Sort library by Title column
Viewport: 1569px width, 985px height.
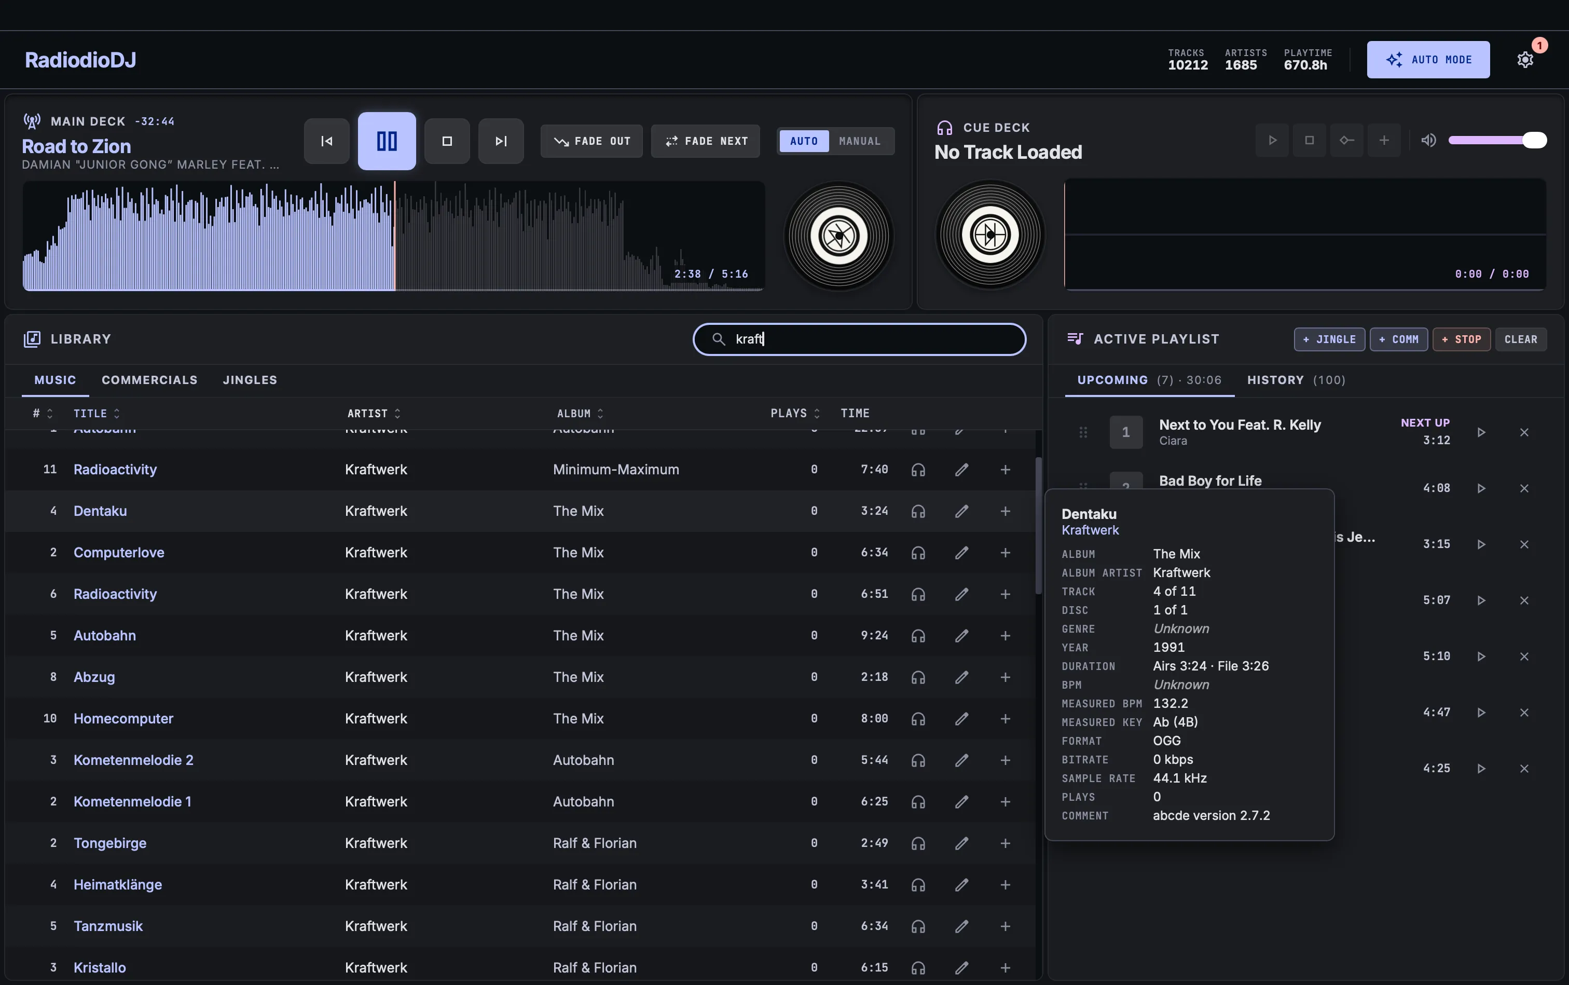[97, 414]
